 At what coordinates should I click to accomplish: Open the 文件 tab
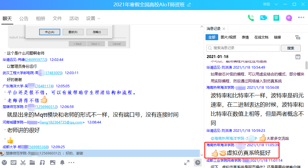[57, 18]
